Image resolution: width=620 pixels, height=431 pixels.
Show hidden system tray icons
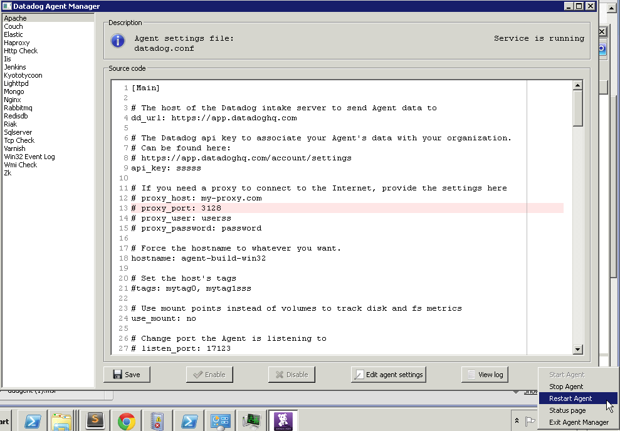pos(517,421)
